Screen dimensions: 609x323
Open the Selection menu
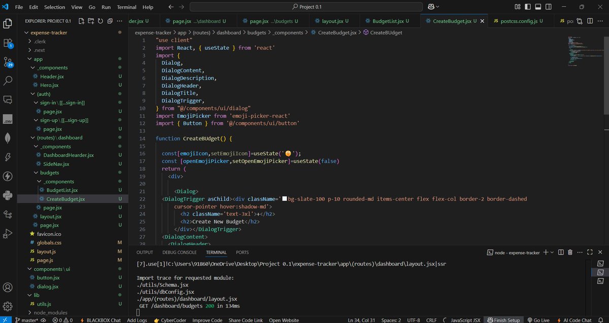(x=54, y=7)
